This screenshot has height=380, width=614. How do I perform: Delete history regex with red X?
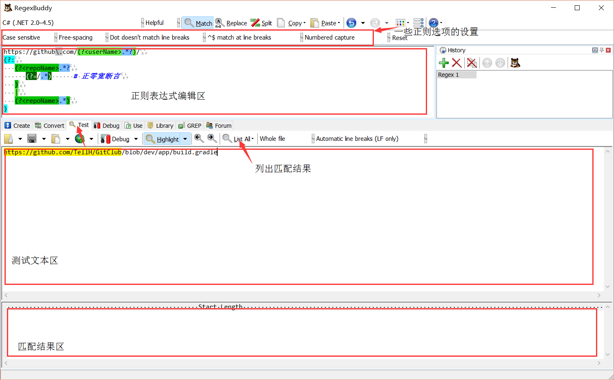tap(457, 63)
